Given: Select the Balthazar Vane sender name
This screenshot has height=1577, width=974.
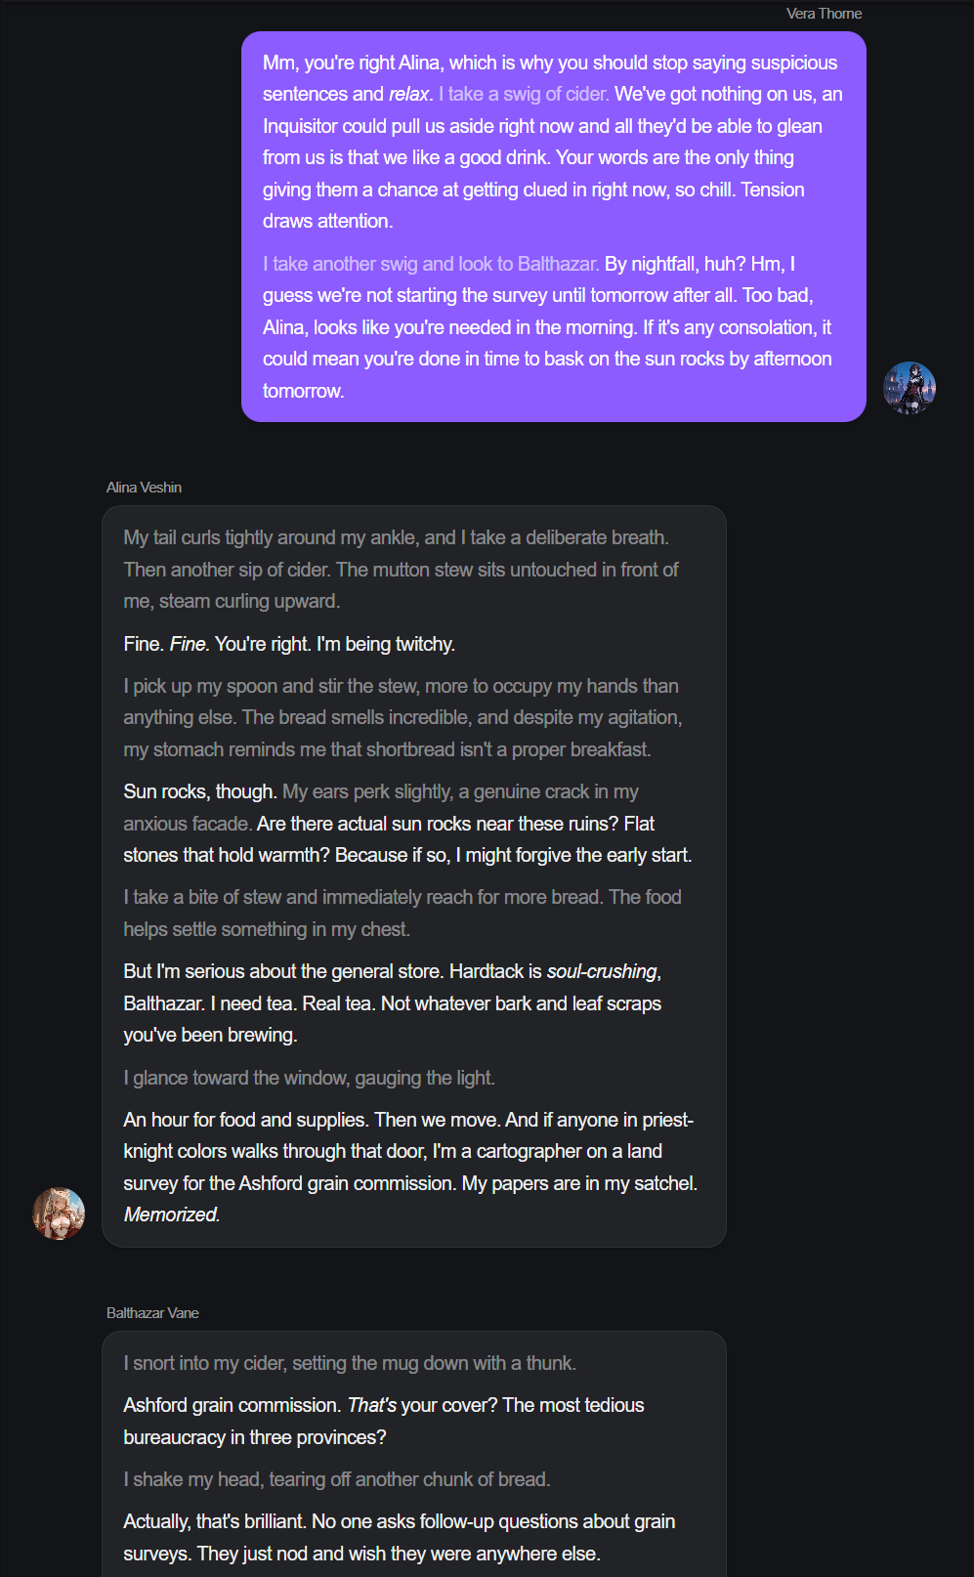Looking at the screenshot, I should (x=152, y=1313).
